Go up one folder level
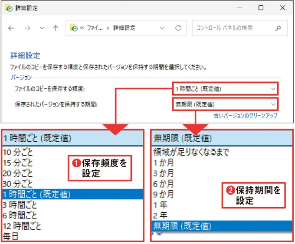This screenshot has width=295, height=244. 56,28
